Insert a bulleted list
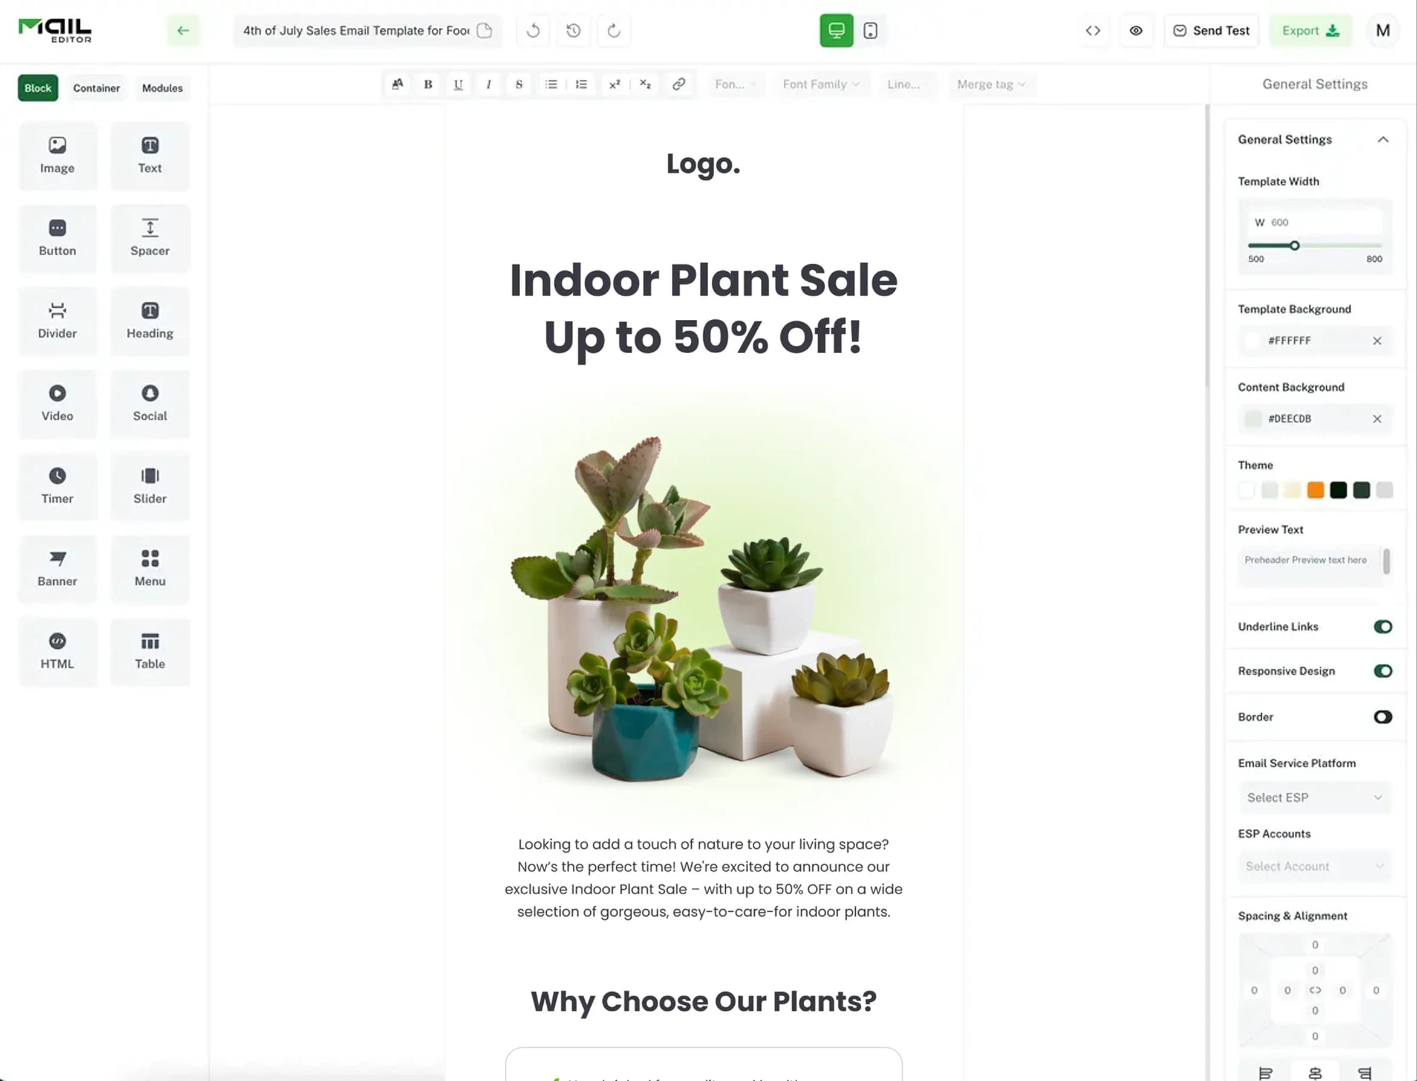The width and height of the screenshot is (1417, 1081). (x=551, y=84)
